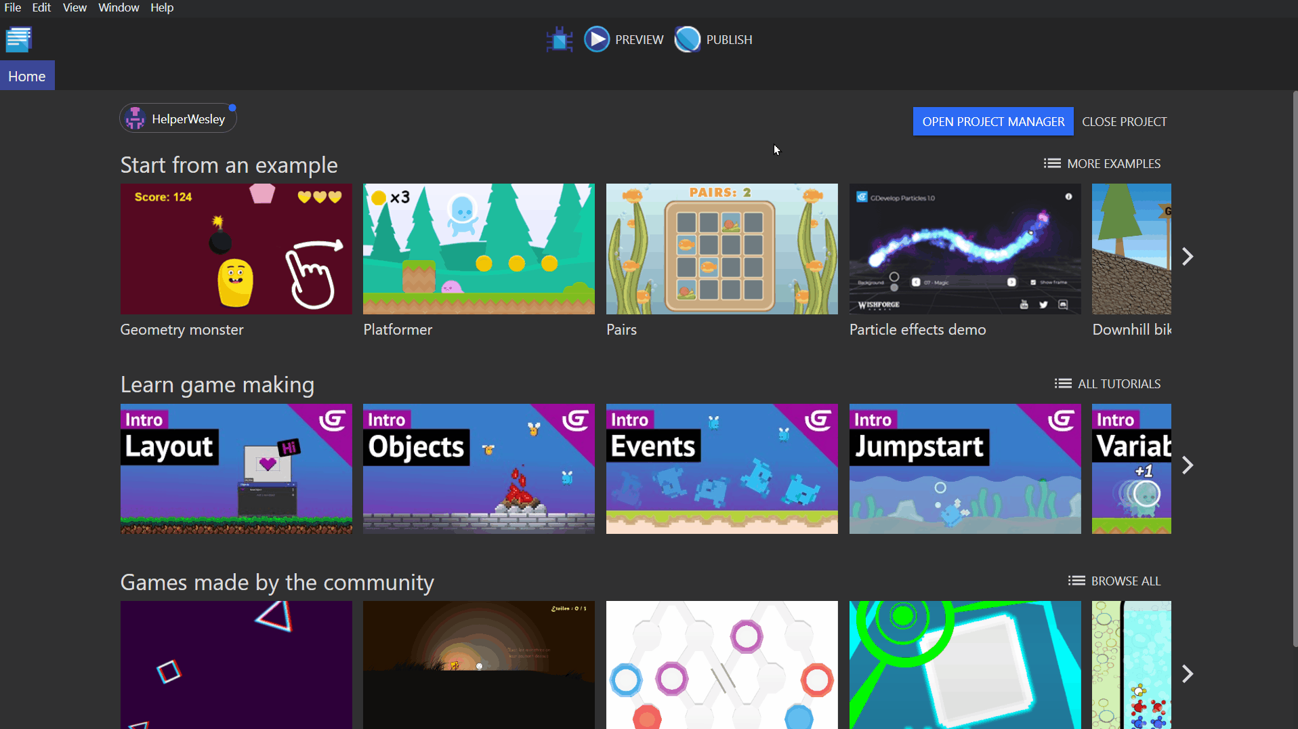Image resolution: width=1298 pixels, height=729 pixels.
Task: Click Close Project
Action: [1124, 121]
